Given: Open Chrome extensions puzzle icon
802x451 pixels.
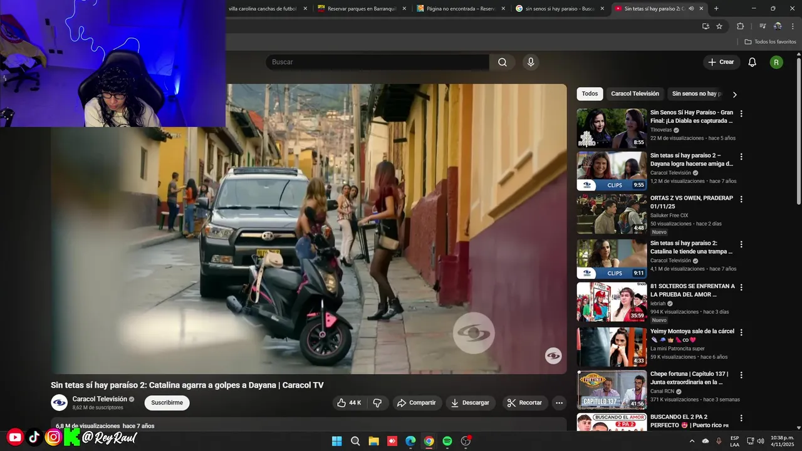Looking at the screenshot, I should click(x=740, y=26).
